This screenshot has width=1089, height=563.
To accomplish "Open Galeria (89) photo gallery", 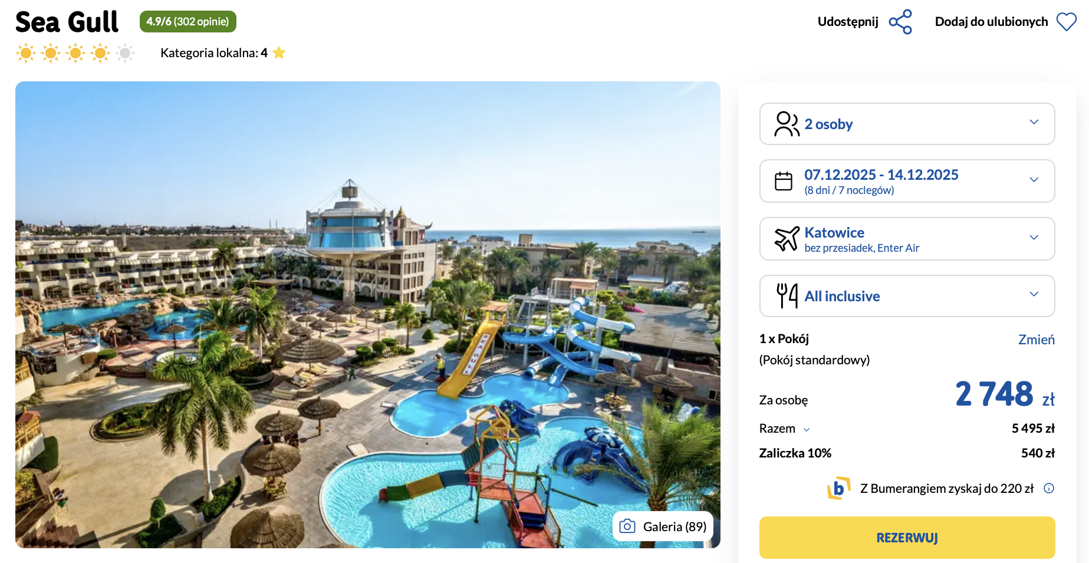I will pos(663,526).
